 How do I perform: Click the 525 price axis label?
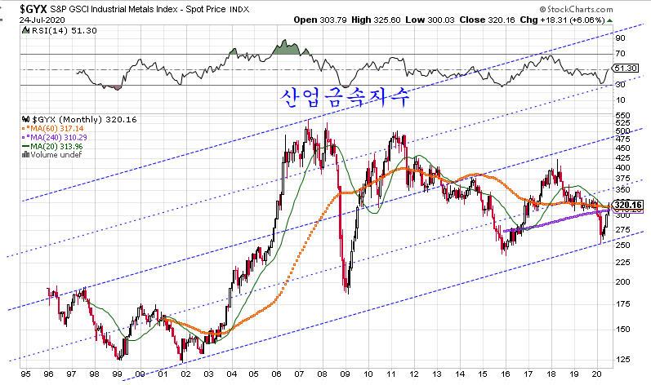pos(622,123)
